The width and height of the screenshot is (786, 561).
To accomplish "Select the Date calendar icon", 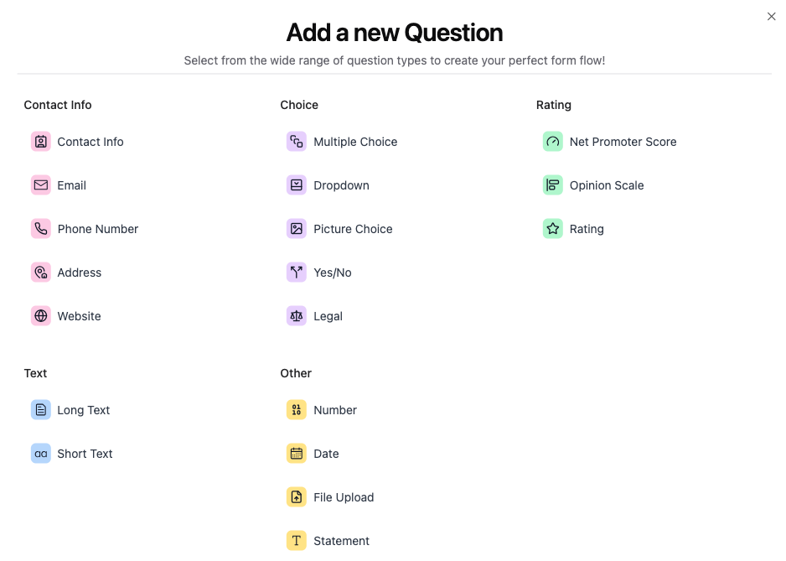I will click(296, 454).
